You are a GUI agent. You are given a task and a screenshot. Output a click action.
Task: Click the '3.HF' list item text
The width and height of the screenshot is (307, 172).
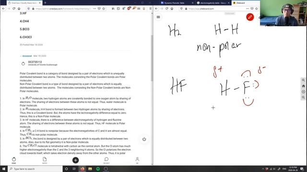pos(23,13)
